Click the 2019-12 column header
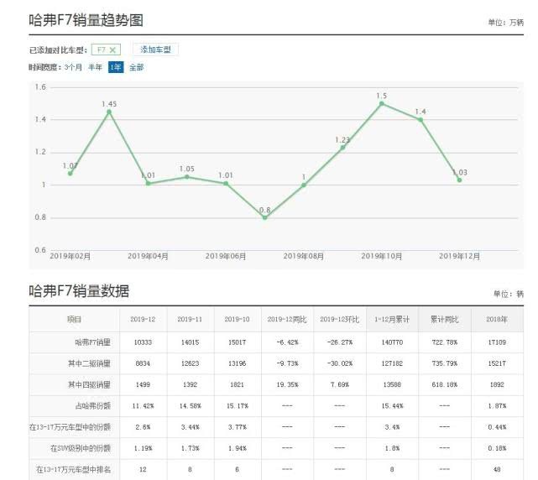 click(143, 320)
